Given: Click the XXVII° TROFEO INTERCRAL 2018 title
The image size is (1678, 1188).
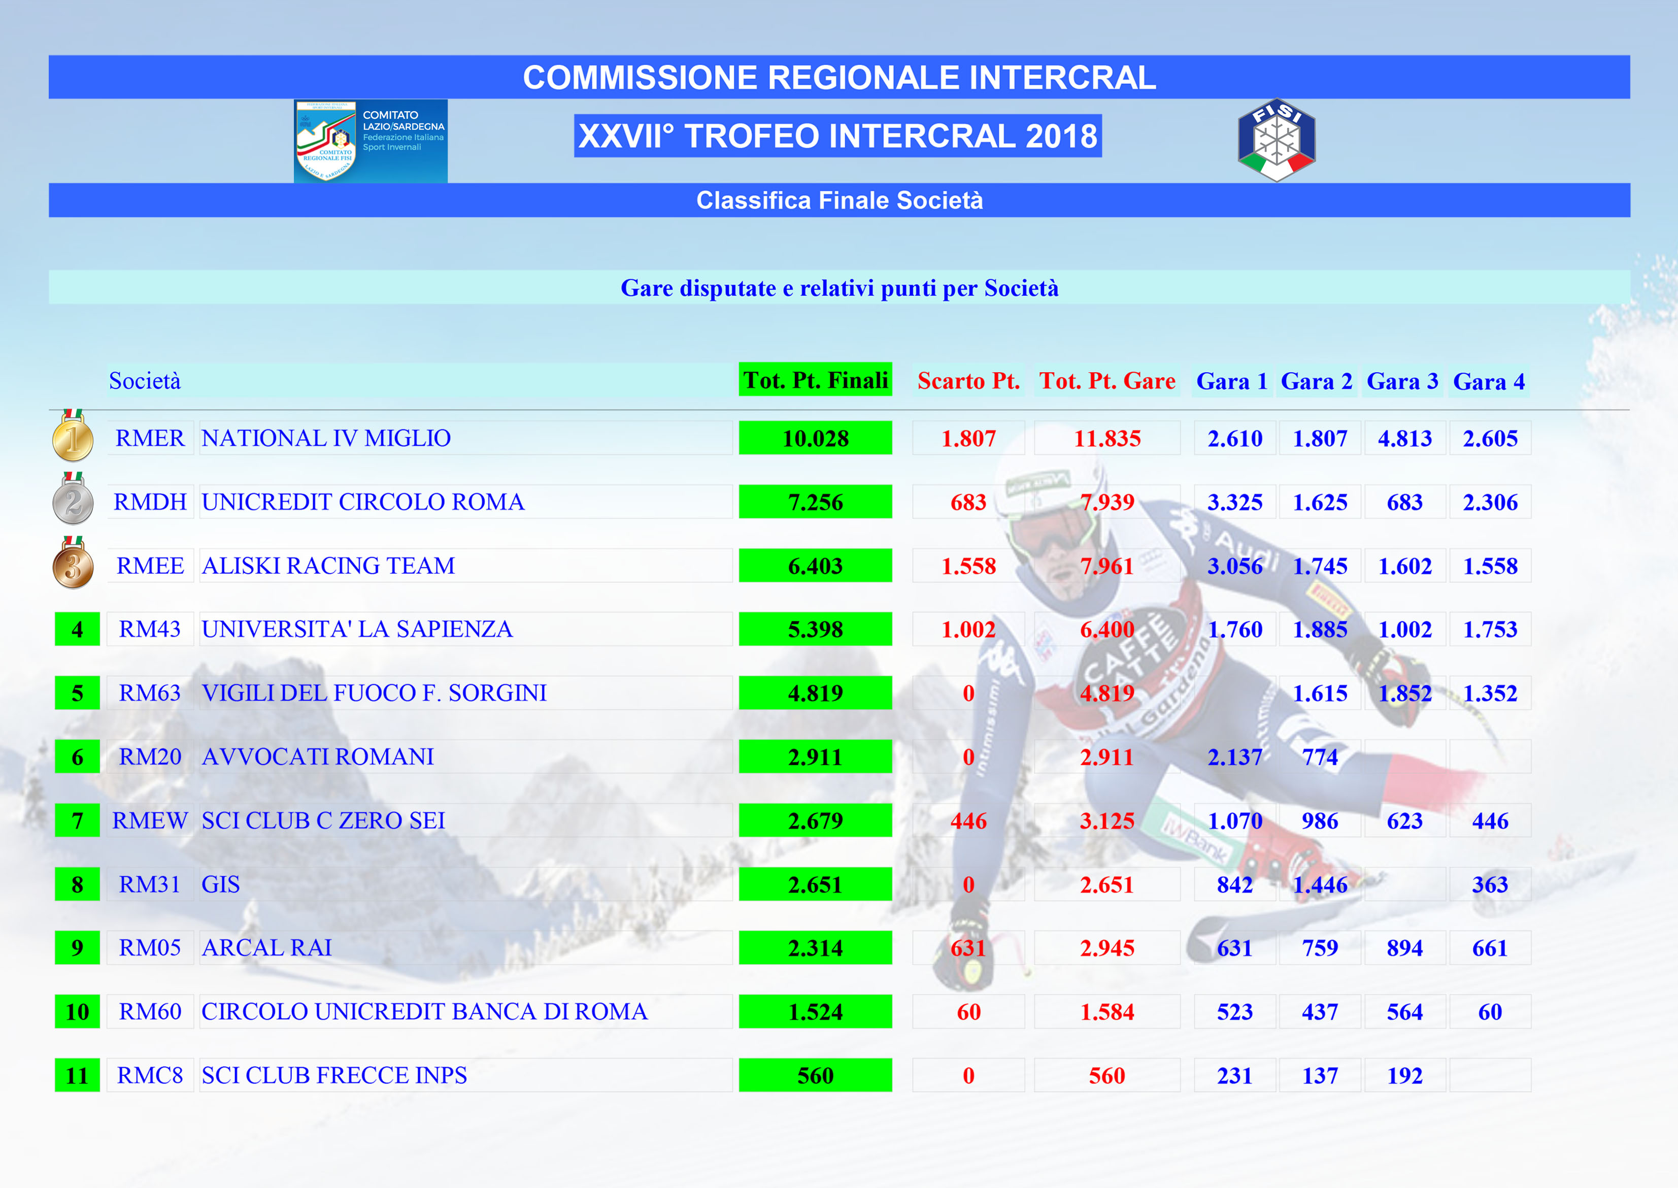Looking at the screenshot, I should click(x=838, y=136).
